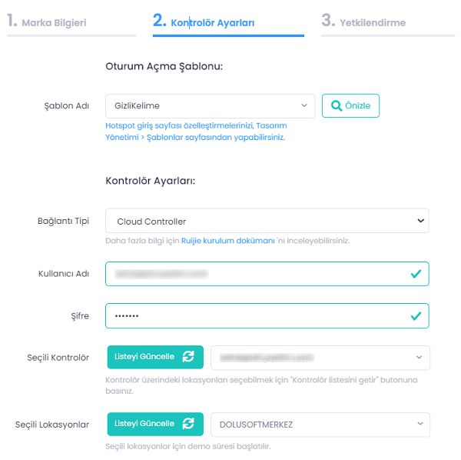Open the Ruijie kurulum dokümanı link
This screenshot has height=460, width=461.
click(x=228, y=241)
